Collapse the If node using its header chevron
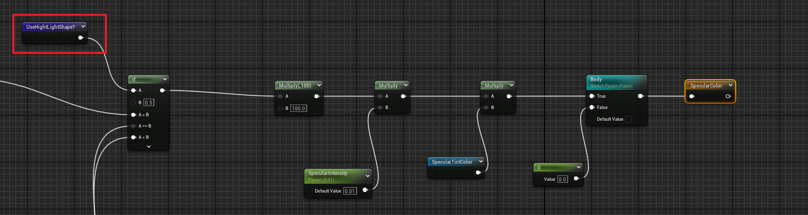Viewport: 808px width, 215px height. pyautogui.click(x=165, y=79)
